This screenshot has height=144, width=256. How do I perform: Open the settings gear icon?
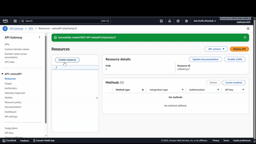click(x=186, y=21)
